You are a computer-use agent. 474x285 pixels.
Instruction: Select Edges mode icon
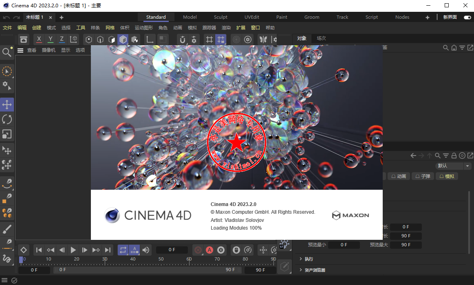click(x=100, y=39)
